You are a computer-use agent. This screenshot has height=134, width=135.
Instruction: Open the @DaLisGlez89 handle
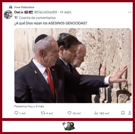pos(45,12)
